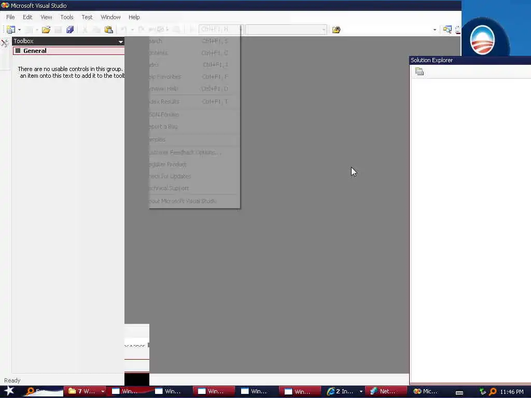Image resolution: width=531 pixels, height=398 pixels.
Task: Open the Tools menu
Action: [67, 17]
